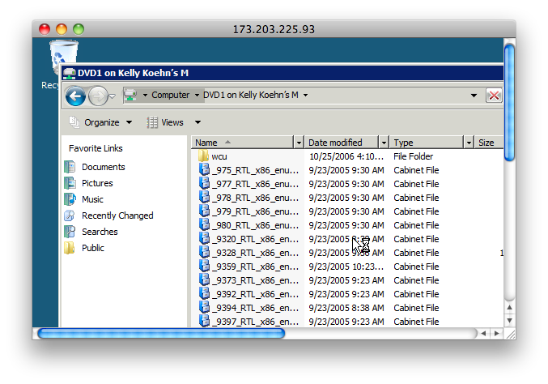
Task: Click the scroll left arrow
Action: [x=484, y=334]
